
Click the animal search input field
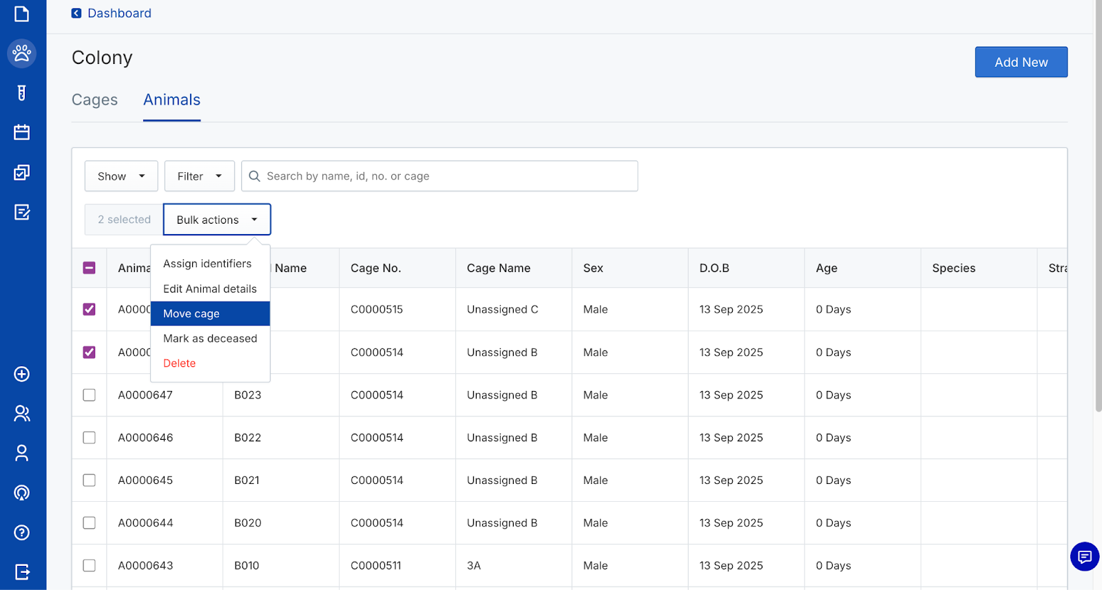point(448,176)
